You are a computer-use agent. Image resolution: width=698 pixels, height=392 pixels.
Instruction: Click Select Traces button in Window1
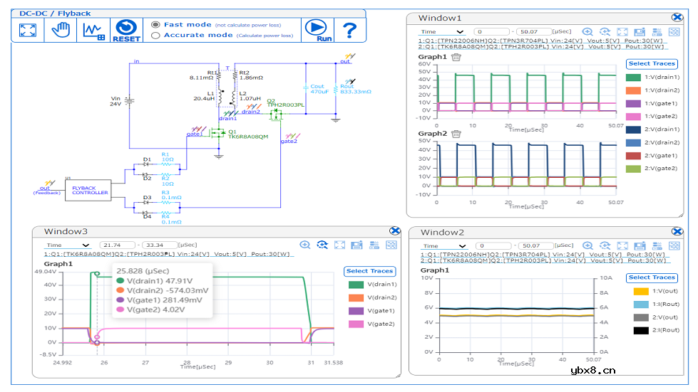(x=652, y=64)
